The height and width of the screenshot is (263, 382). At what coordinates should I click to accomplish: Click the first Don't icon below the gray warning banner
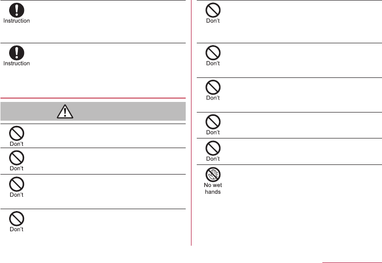tap(16, 133)
